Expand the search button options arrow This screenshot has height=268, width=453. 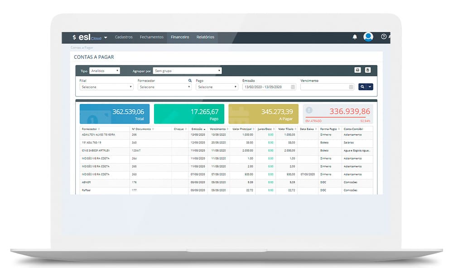pyautogui.click(x=370, y=87)
